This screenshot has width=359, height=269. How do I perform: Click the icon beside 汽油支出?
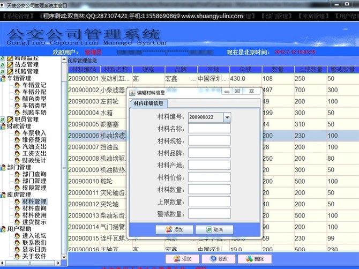point(17,147)
